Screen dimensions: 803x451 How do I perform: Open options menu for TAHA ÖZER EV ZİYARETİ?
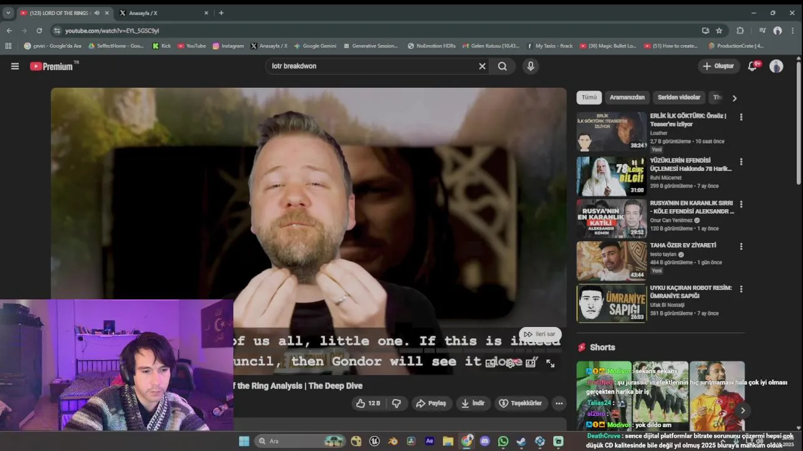click(741, 247)
